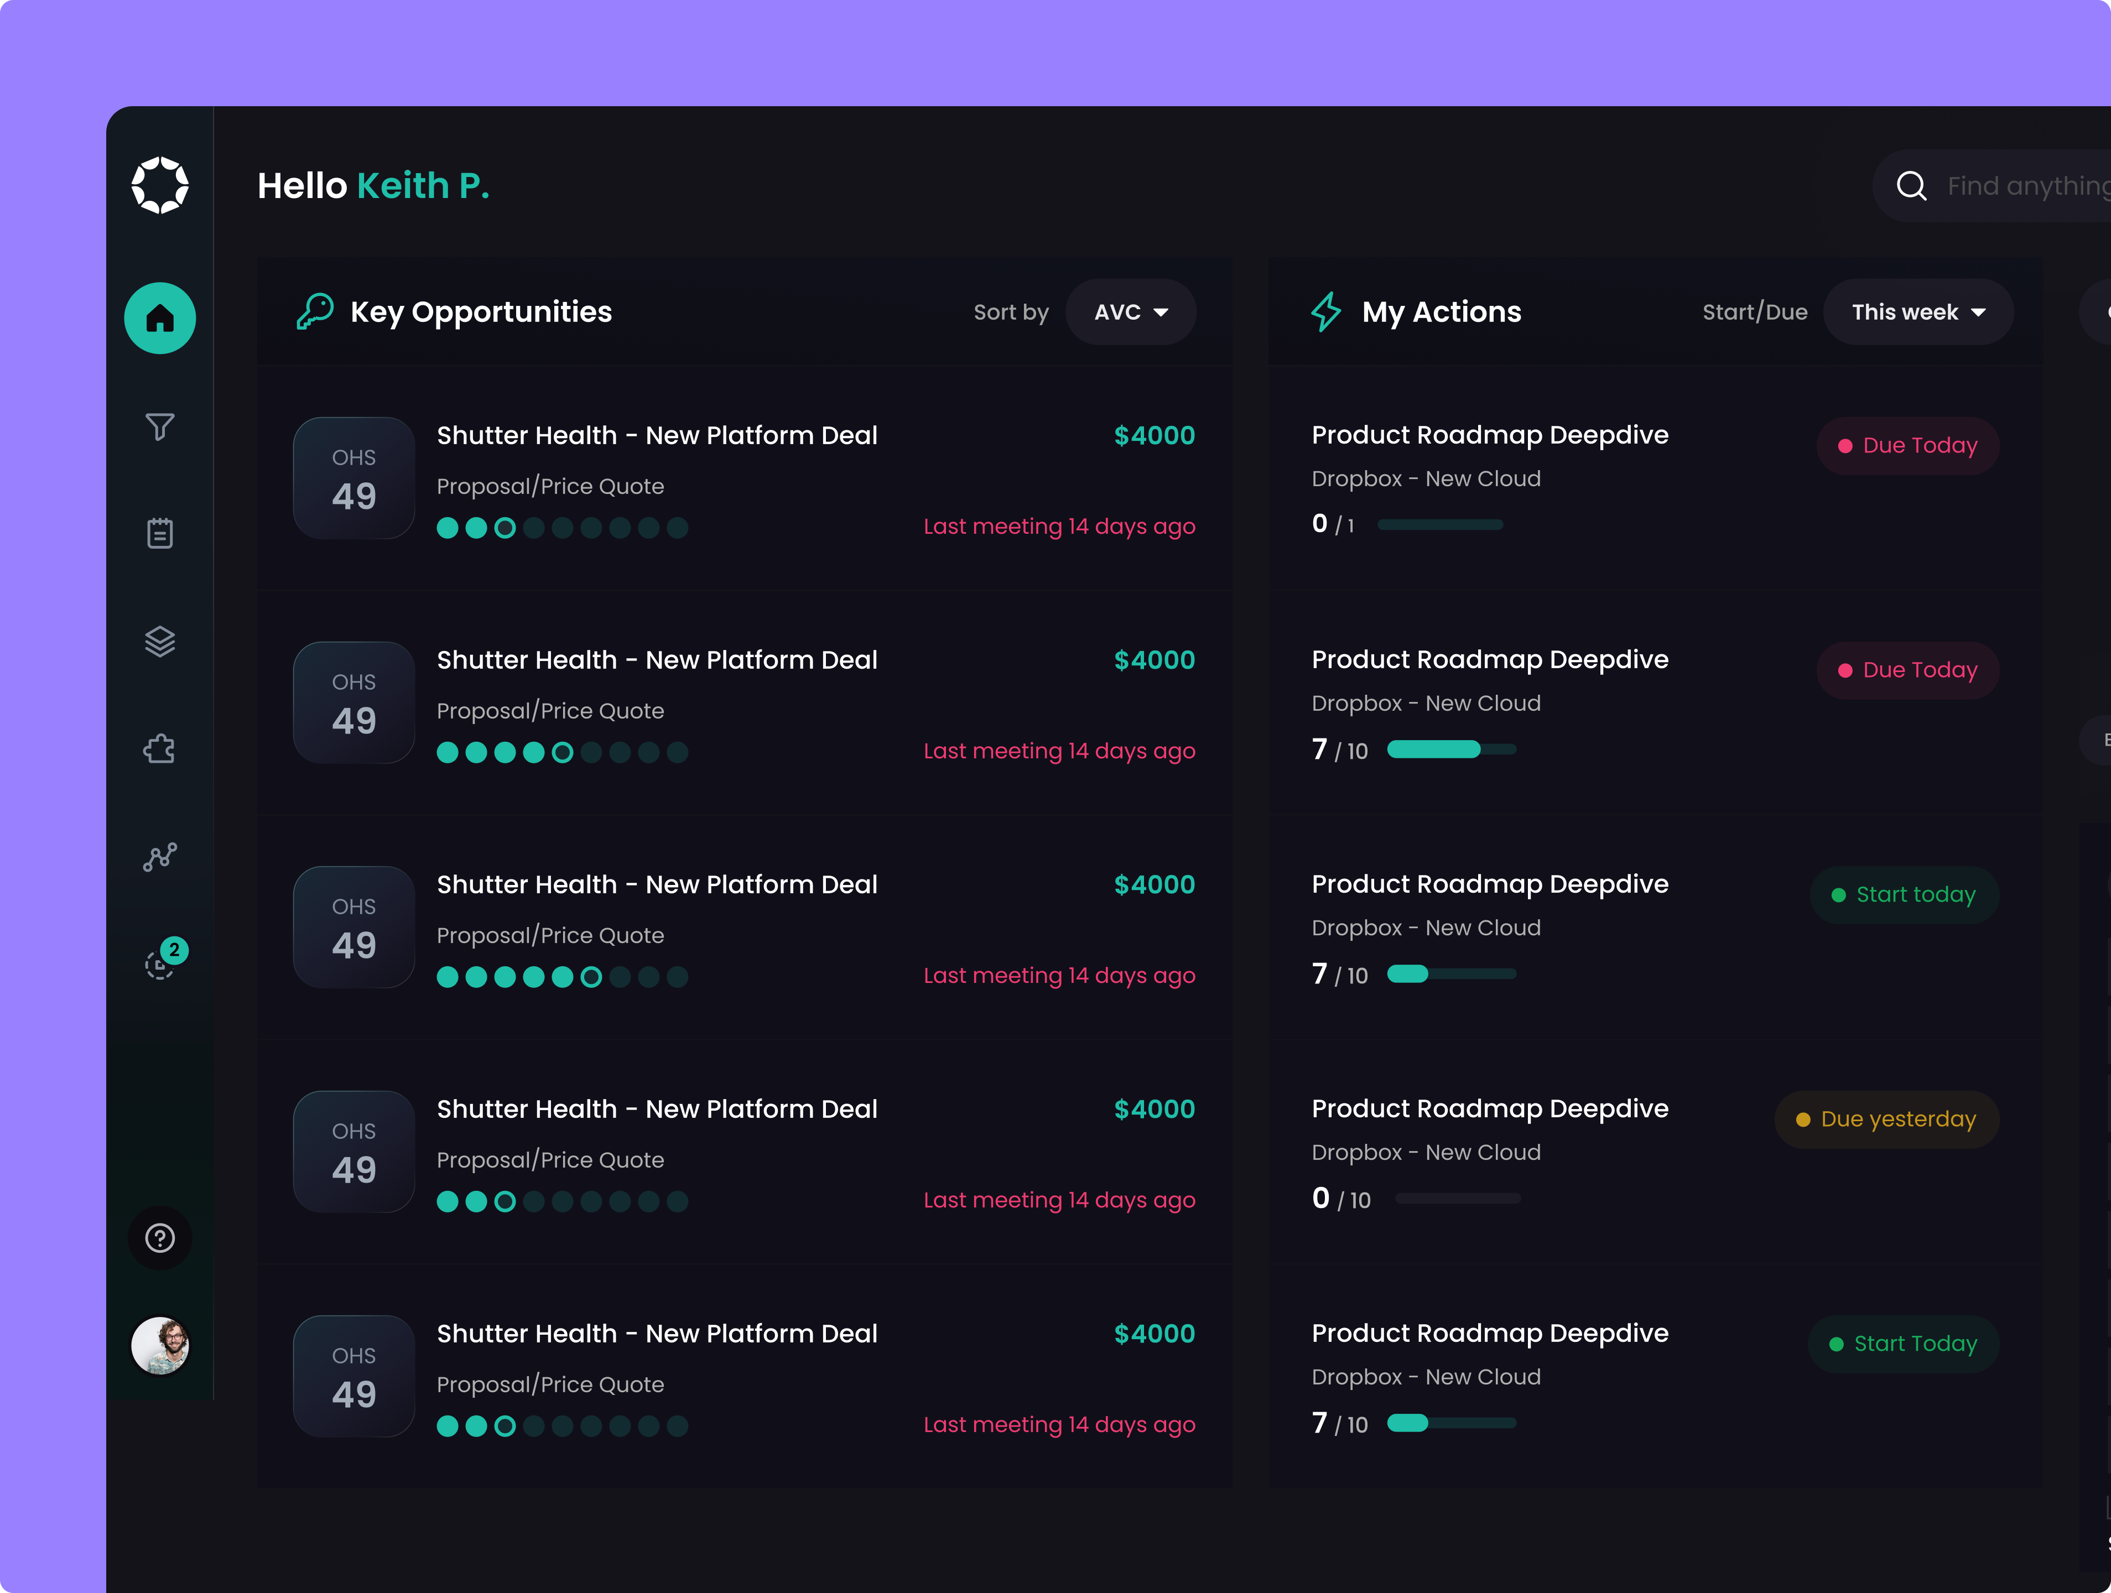This screenshot has height=1593, width=2111.
Task: Click stage dots of second opportunity
Action: pos(561,752)
